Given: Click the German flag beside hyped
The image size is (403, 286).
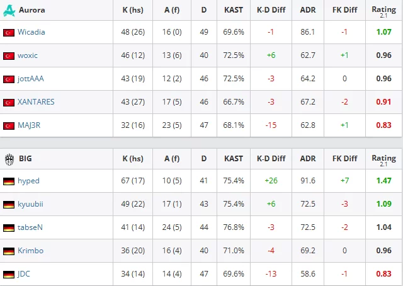Looking at the screenshot, I should pos(9,181).
